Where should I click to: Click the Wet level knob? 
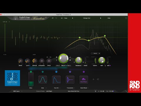click(x=102, y=60)
